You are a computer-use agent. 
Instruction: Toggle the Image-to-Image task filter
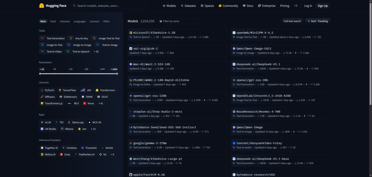(79, 45)
